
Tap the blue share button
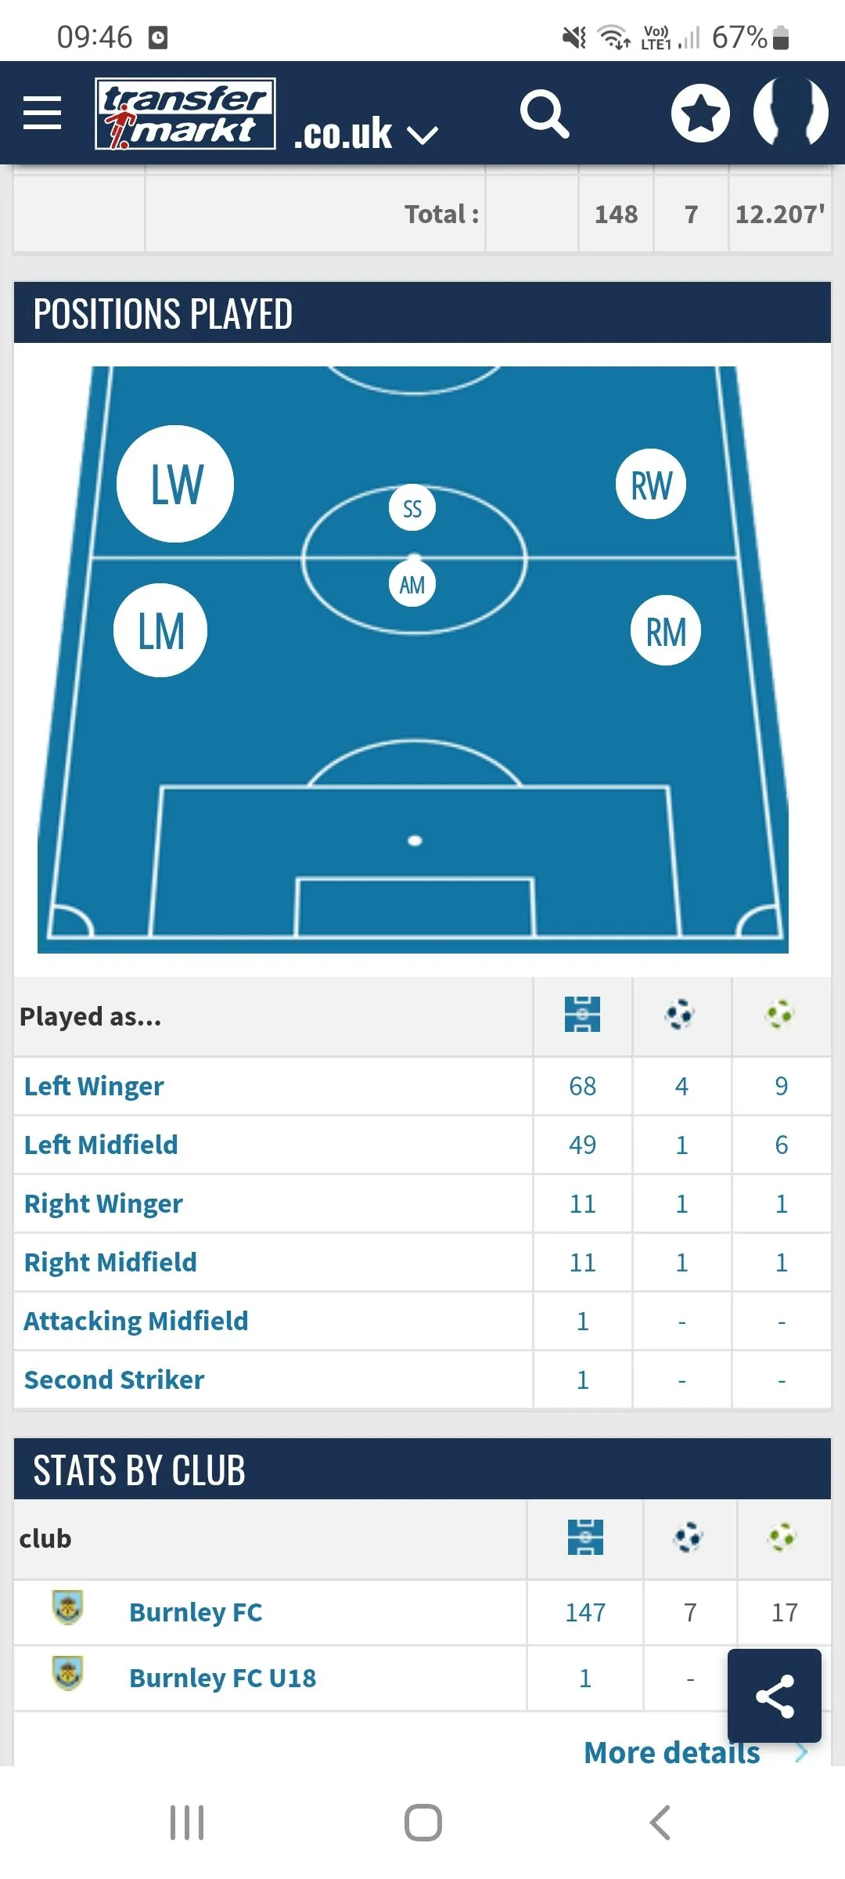[x=774, y=1695]
